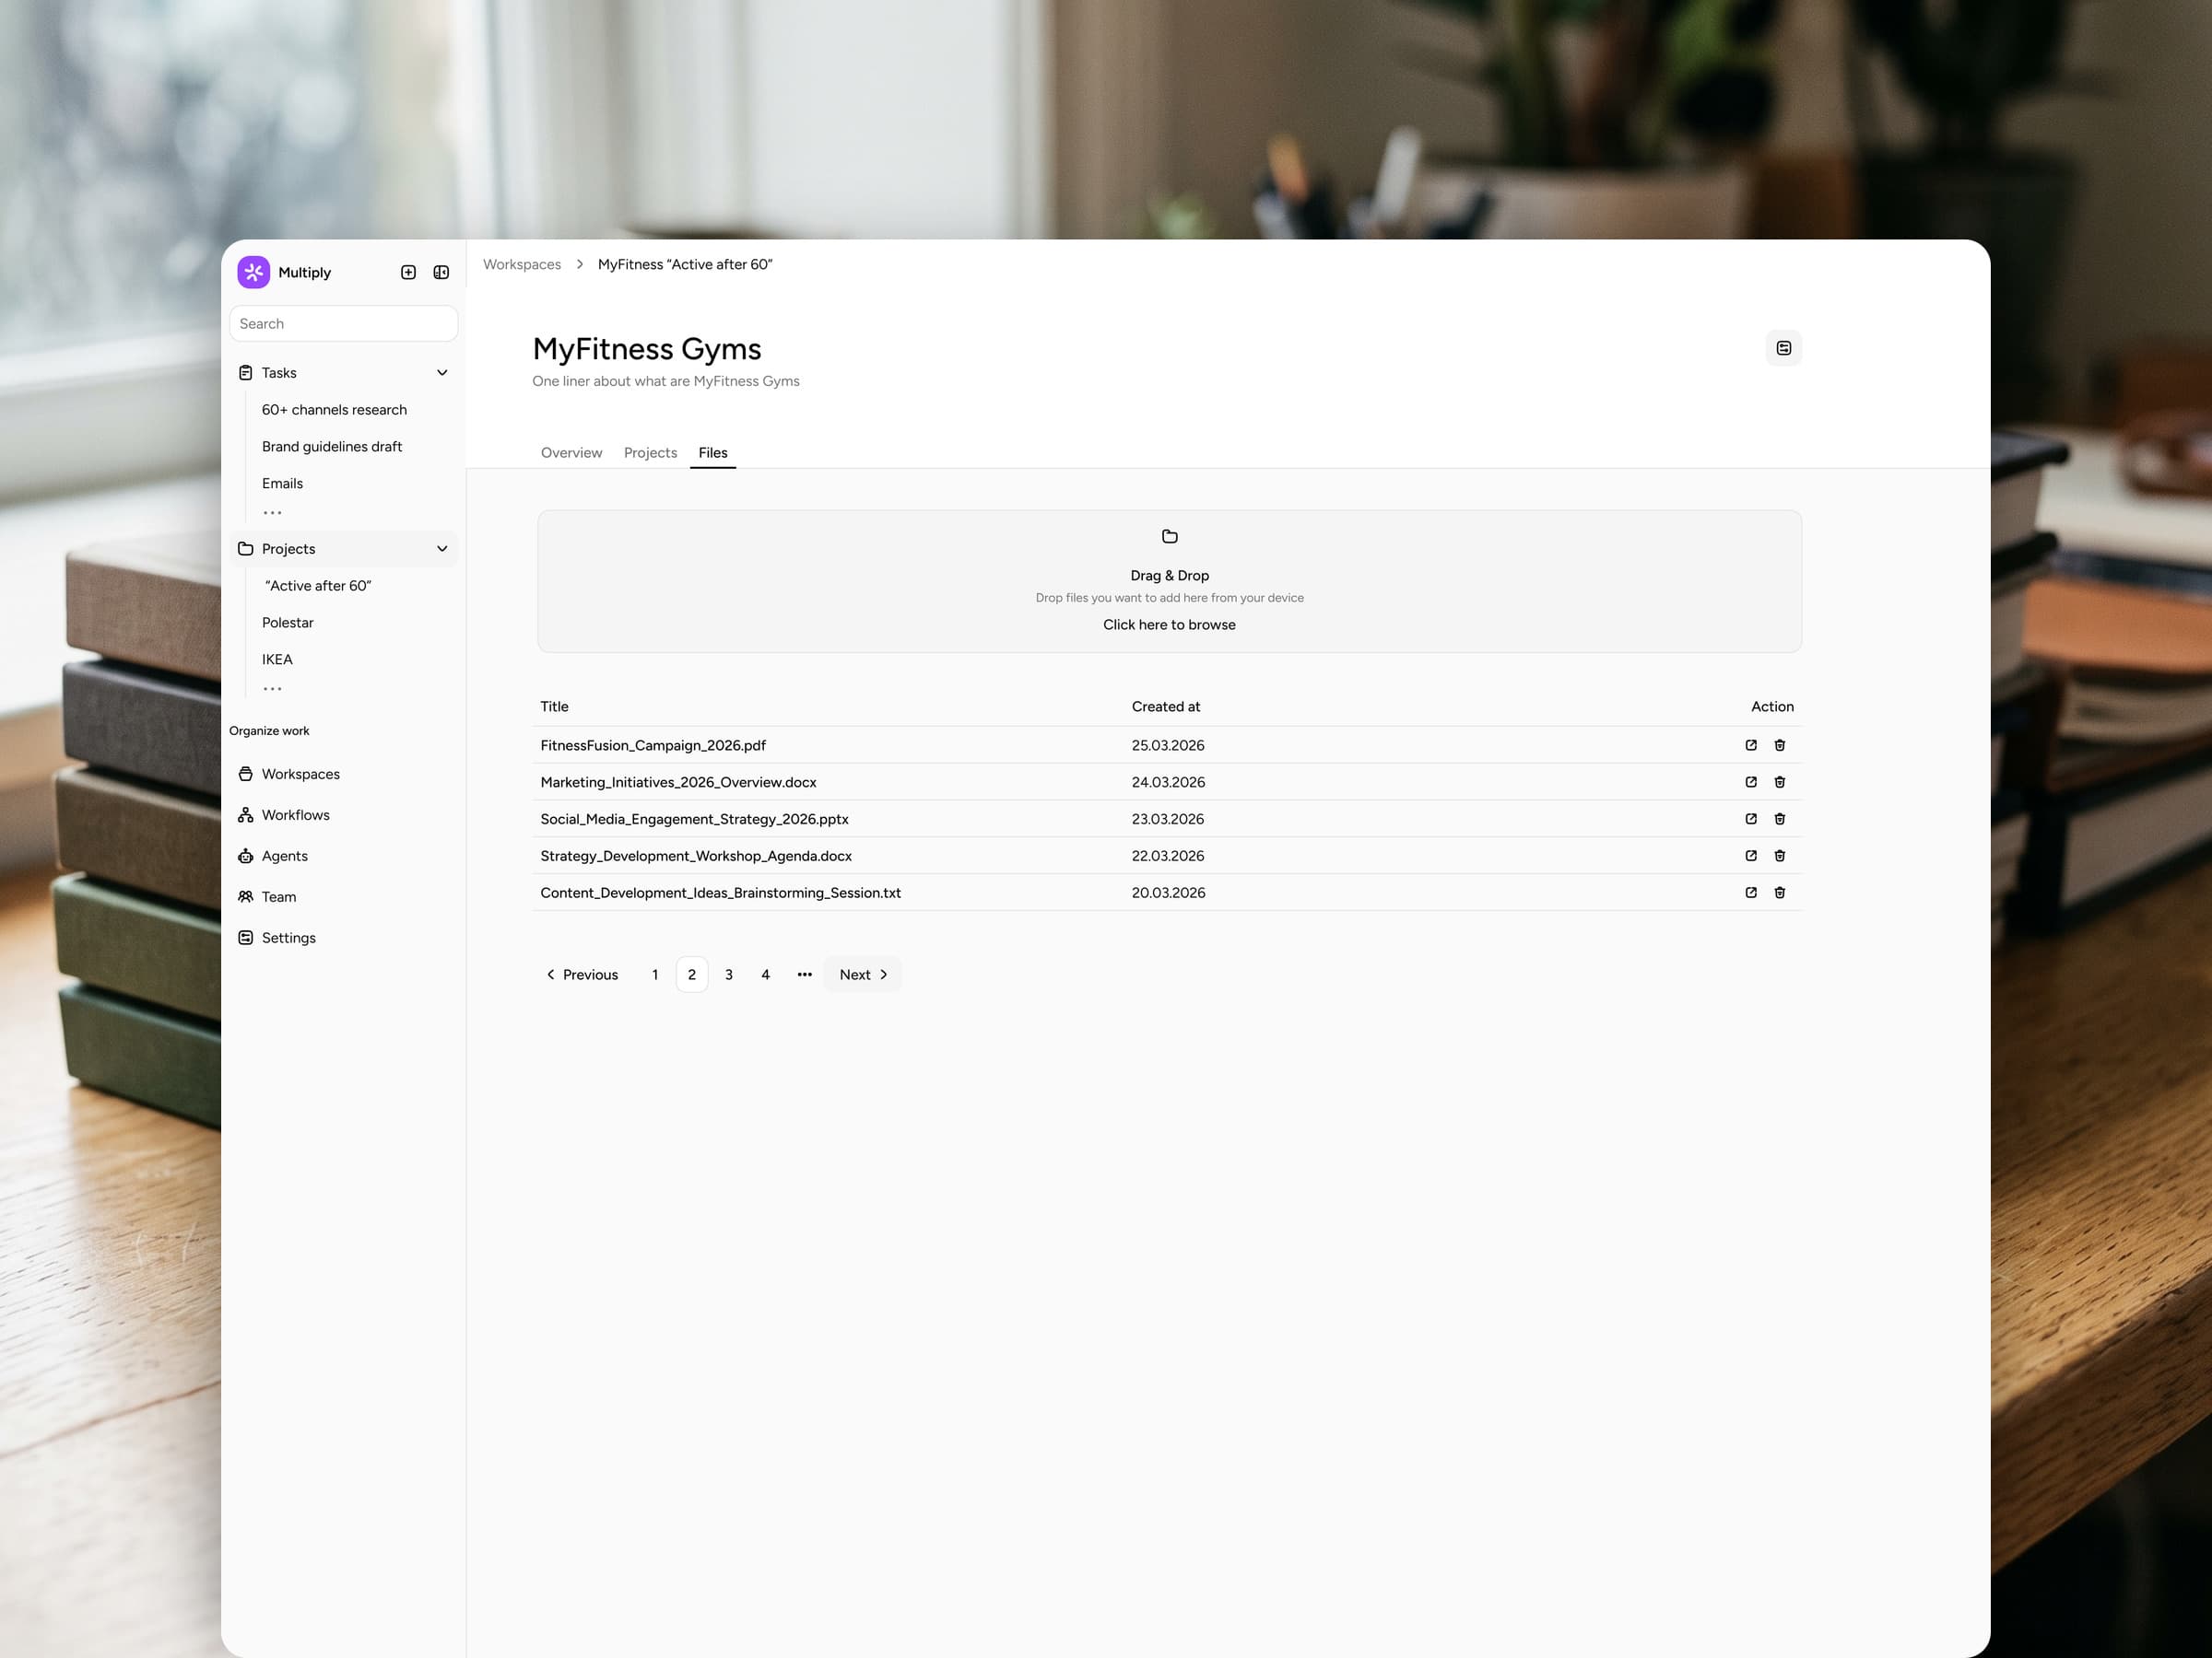Viewport: 2212px width, 1658px height.
Task: Click the Created at column header
Action: 1166,706
